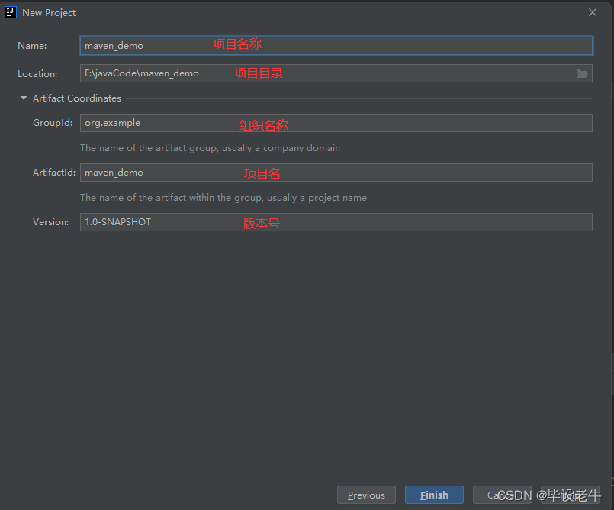
Task: Collapse the Artifact Coordinates section
Action: 24,98
